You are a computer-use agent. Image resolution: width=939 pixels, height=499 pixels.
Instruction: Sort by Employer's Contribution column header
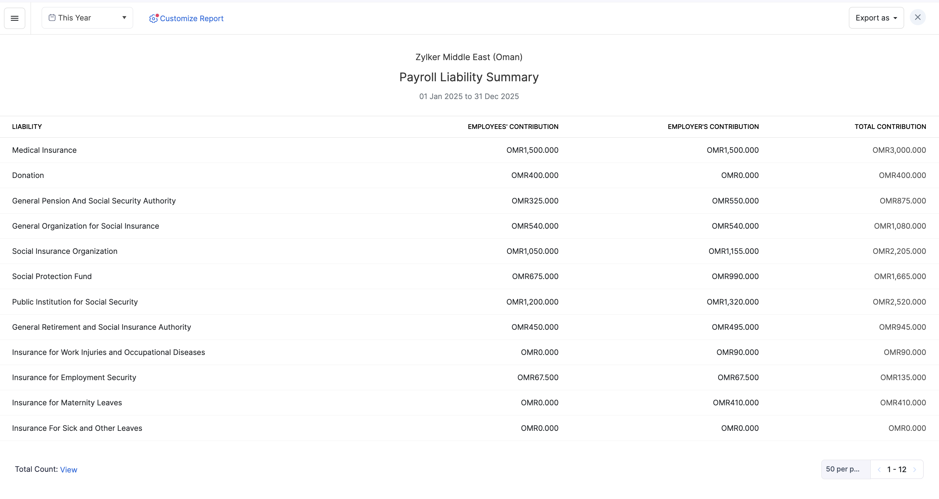[713, 127]
